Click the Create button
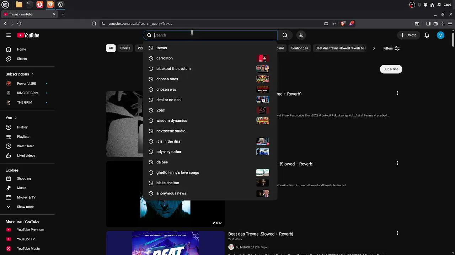The height and width of the screenshot is (255, 455). tap(408, 35)
